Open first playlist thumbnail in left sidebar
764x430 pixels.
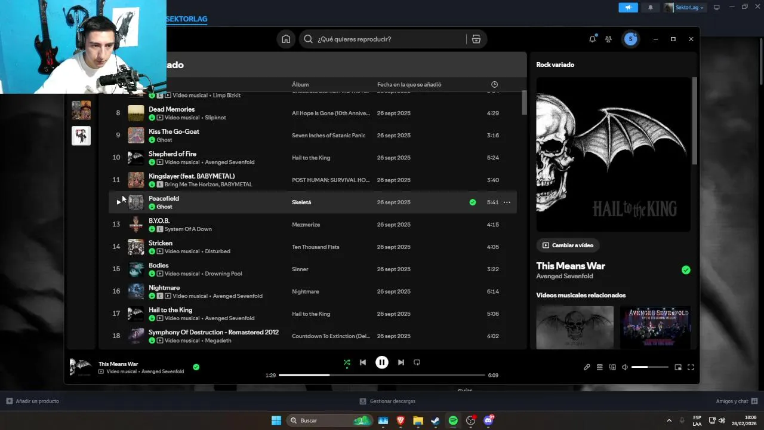coord(81,110)
